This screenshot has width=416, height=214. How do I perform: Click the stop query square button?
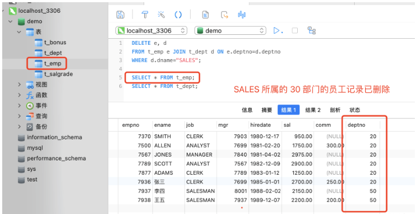coord(295,30)
